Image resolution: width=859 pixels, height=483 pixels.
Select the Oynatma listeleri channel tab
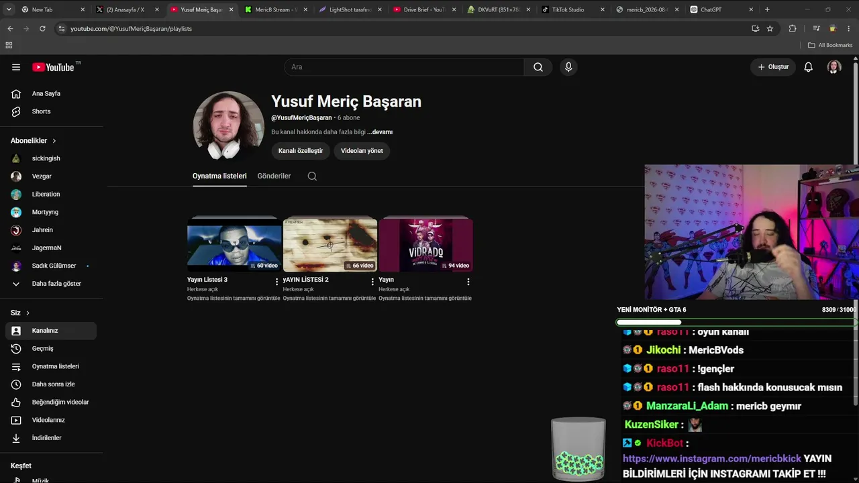coord(219,176)
